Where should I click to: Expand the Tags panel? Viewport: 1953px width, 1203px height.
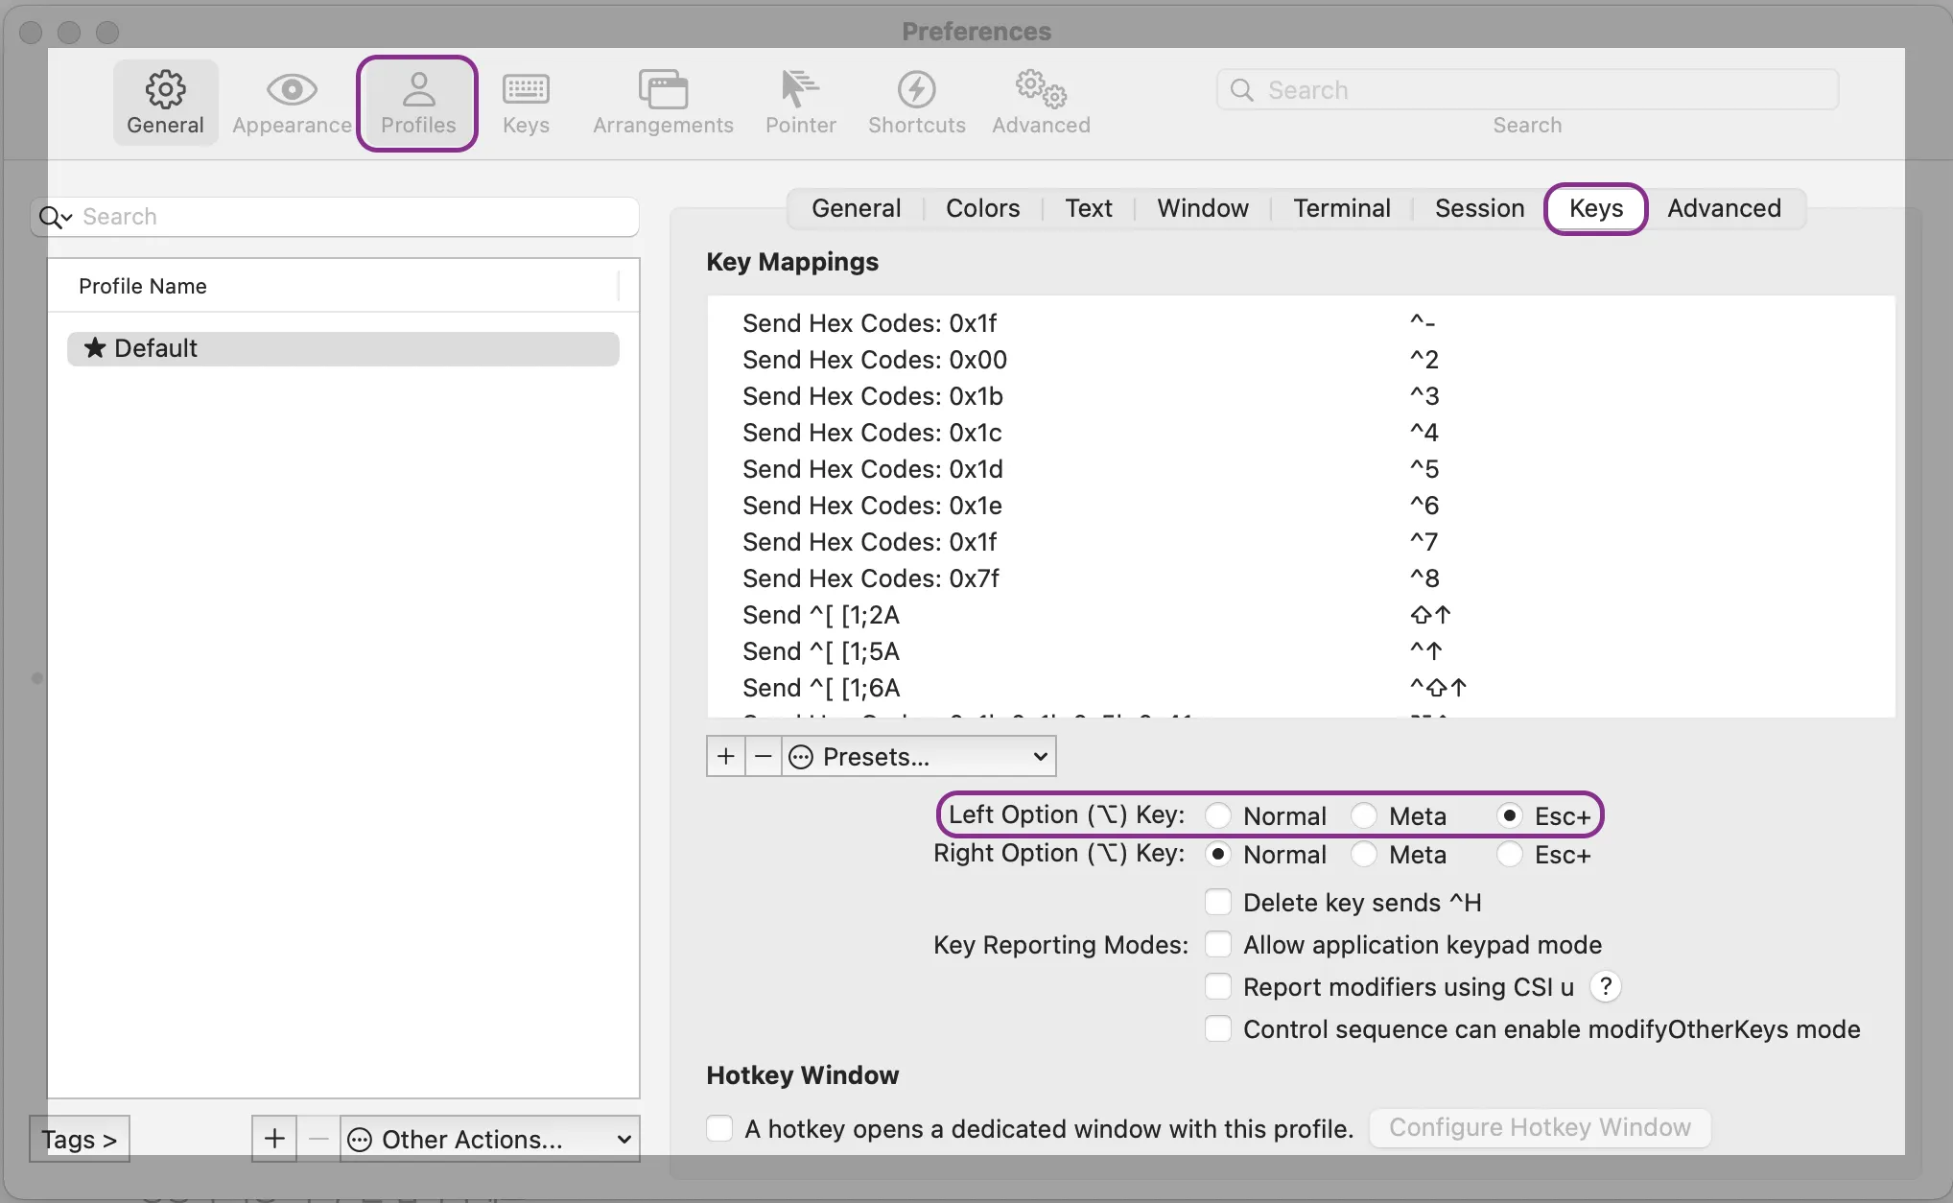[80, 1139]
